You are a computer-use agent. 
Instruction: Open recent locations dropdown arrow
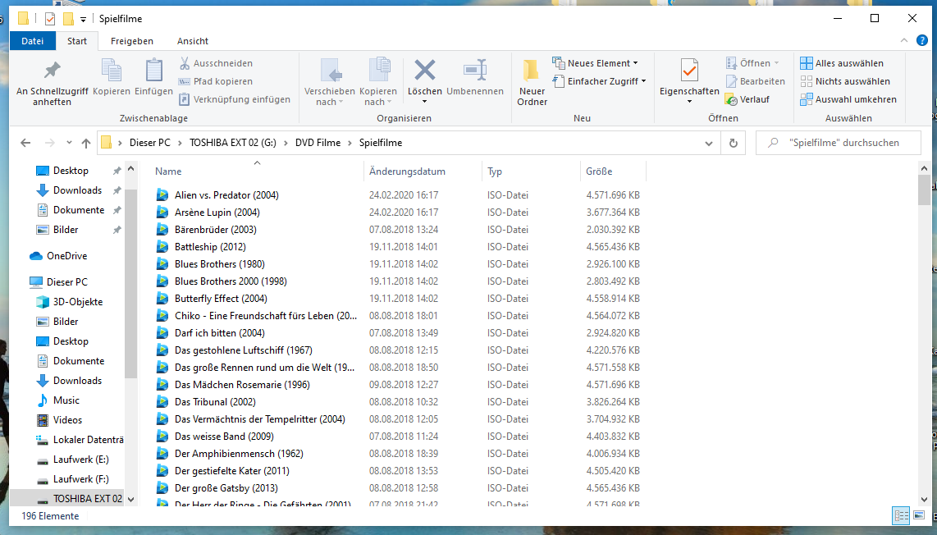pyautogui.click(x=69, y=143)
